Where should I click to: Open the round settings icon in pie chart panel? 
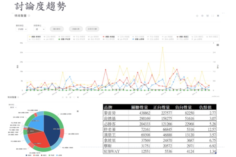[x=67, y=97]
